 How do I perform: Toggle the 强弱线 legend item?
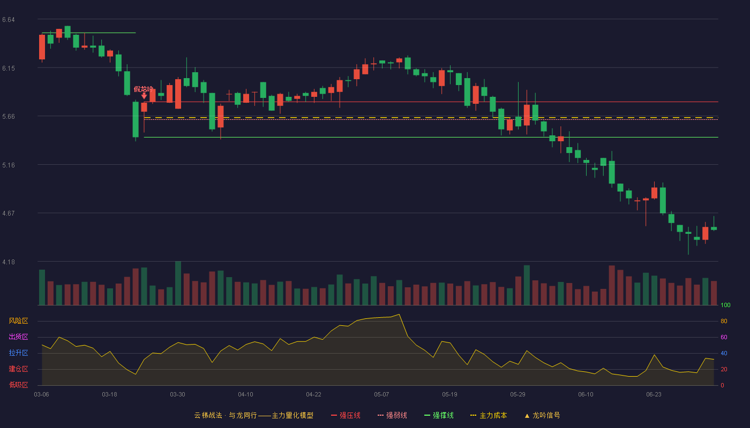(392, 415)
